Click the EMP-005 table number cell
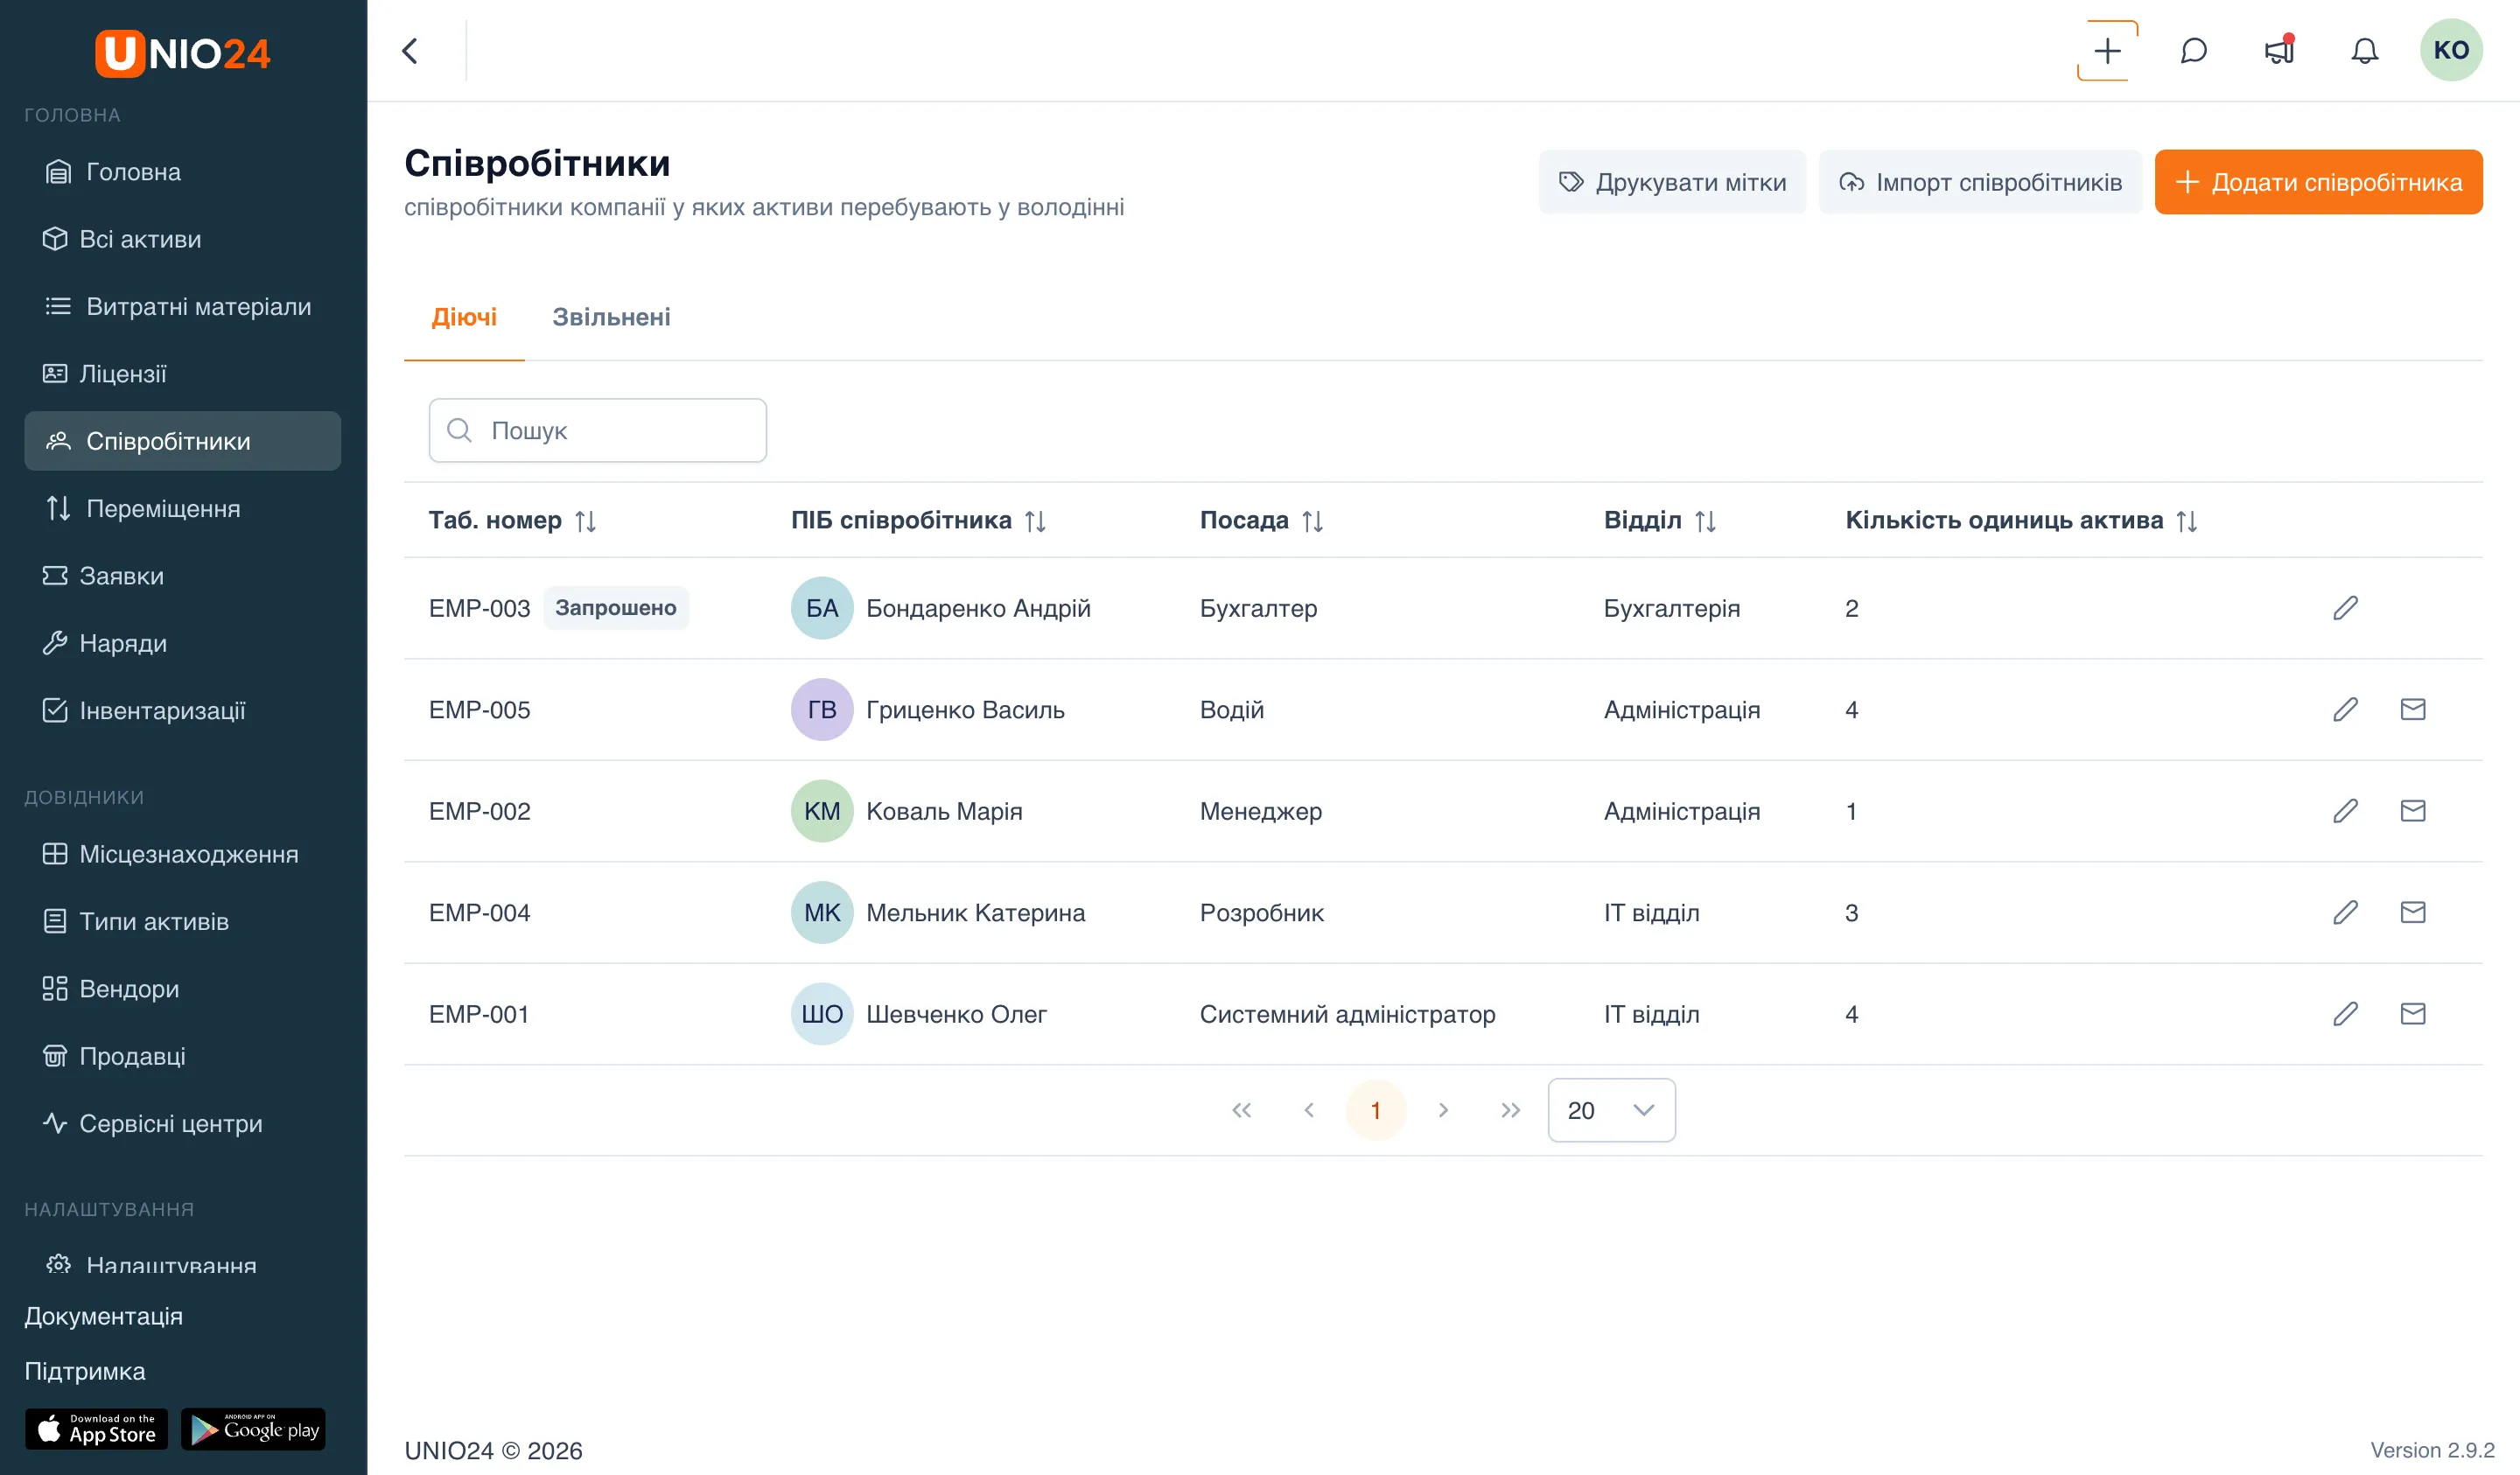Image resolution: width=2520 pixels, height=1475 pixels. pyautogui.click(x=479, y=709)
